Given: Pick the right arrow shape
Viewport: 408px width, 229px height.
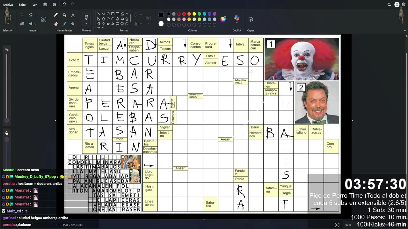Looking at the screenshot, I should pos(118,19).
